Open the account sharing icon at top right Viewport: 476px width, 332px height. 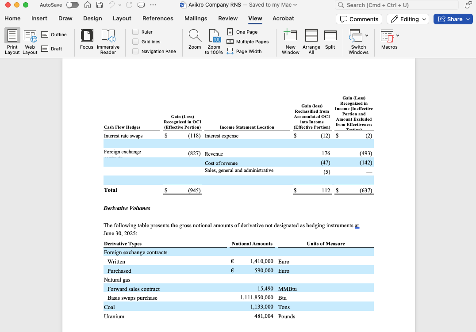(468, 5)
